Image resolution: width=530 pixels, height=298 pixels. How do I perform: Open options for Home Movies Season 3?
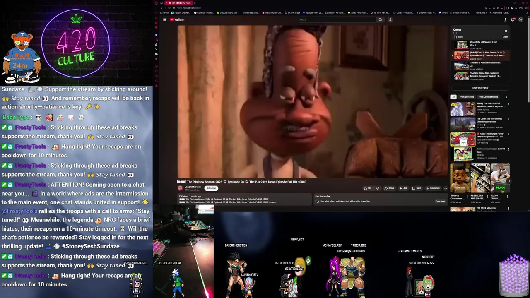click(x=508, y=150)
